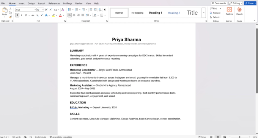
Task: Open the Borders dropdown arrow
Action: pyautogui.click(x=105, y=15)
